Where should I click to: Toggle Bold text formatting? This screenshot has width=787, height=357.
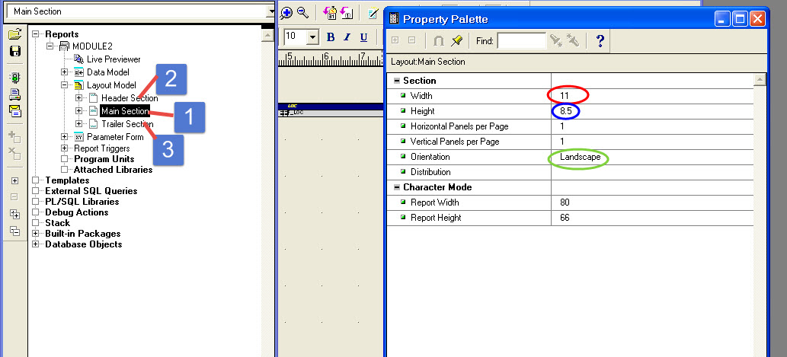(x=331, y=37)
